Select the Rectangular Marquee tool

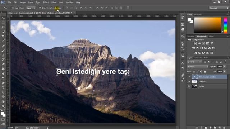[3, 23]
